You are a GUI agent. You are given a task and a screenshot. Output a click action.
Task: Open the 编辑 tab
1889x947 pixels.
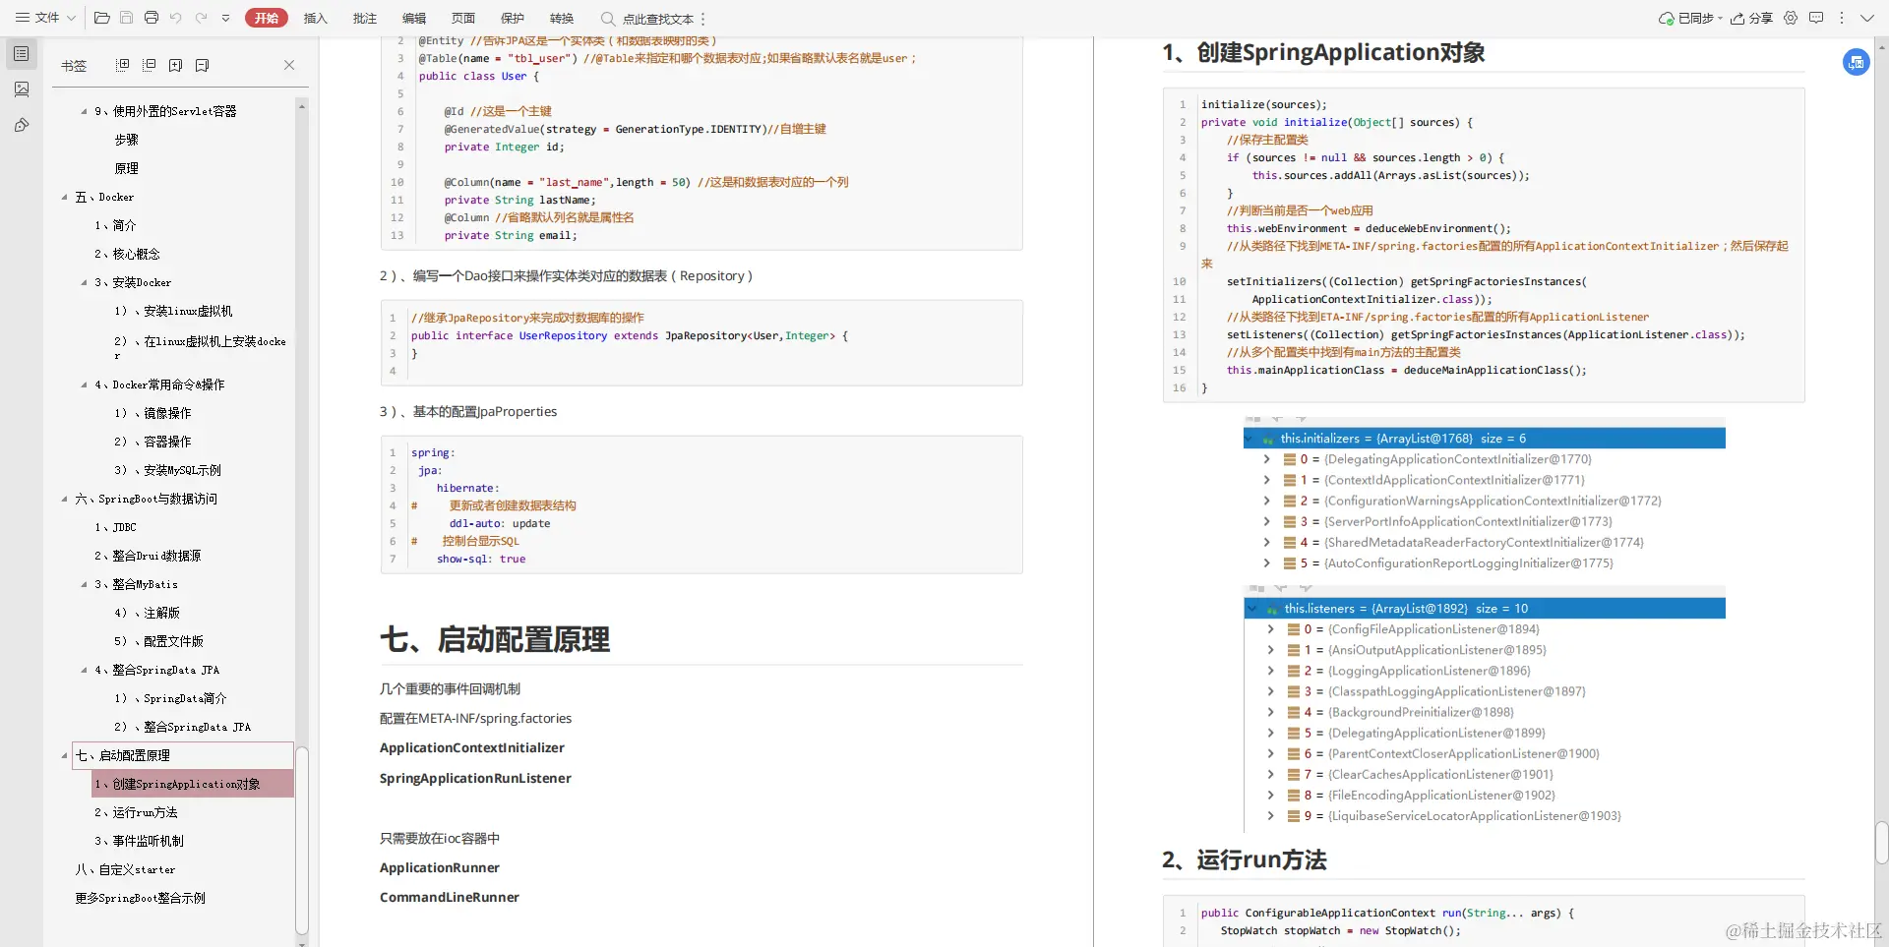point(414,18)
